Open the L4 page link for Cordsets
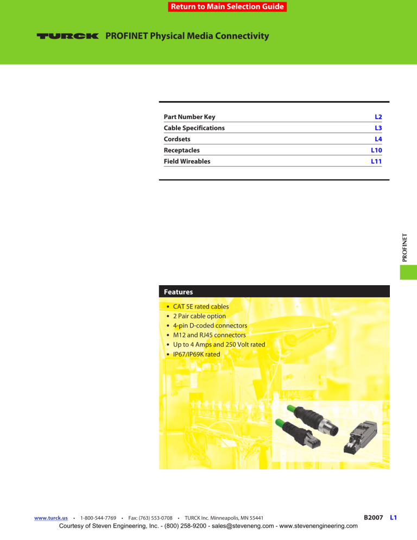417x540 pixels. click(x=378, y=139)
